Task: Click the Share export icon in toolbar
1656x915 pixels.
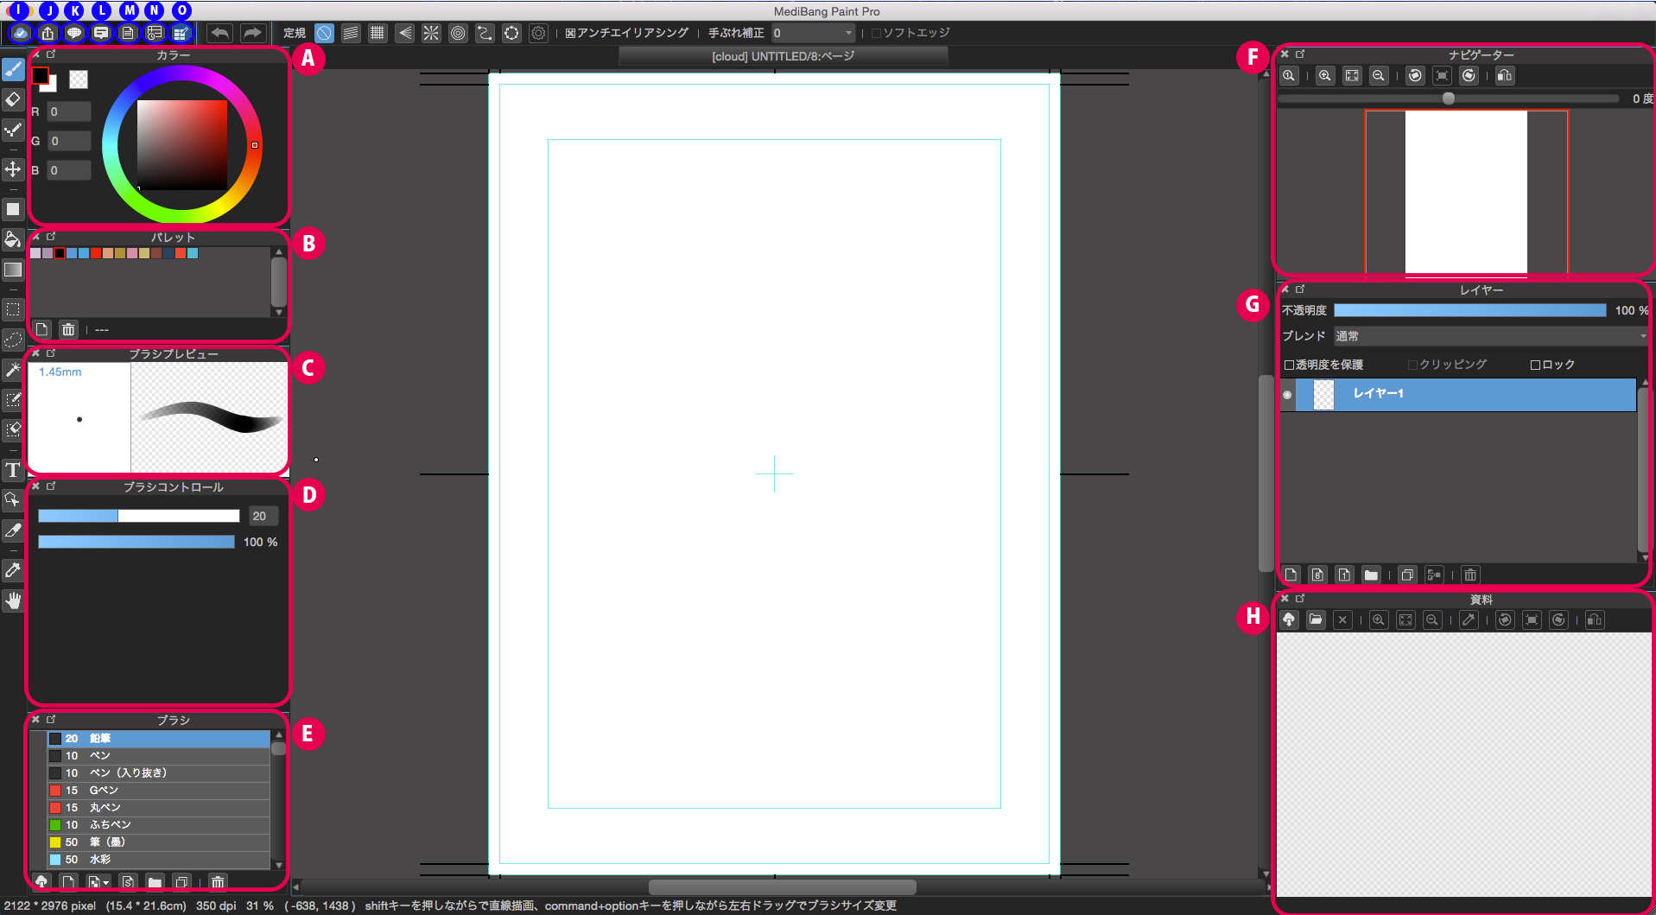Action: (48, 33)
